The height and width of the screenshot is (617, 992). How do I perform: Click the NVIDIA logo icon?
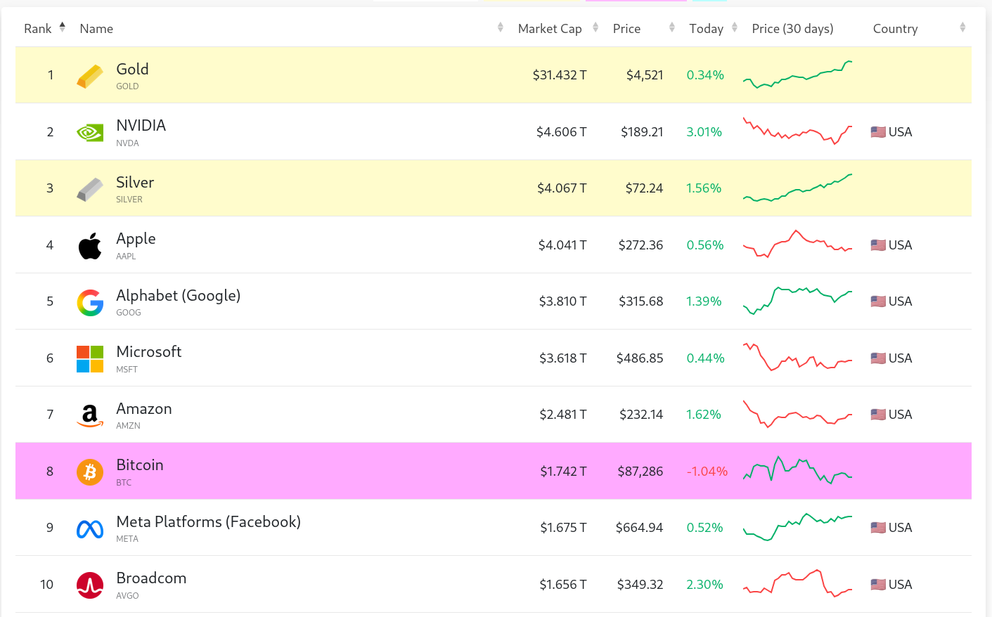89,132
